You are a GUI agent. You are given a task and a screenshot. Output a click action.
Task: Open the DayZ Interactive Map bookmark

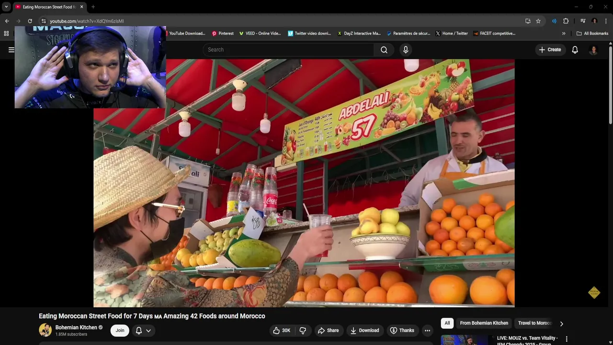(x=359, y=34)
